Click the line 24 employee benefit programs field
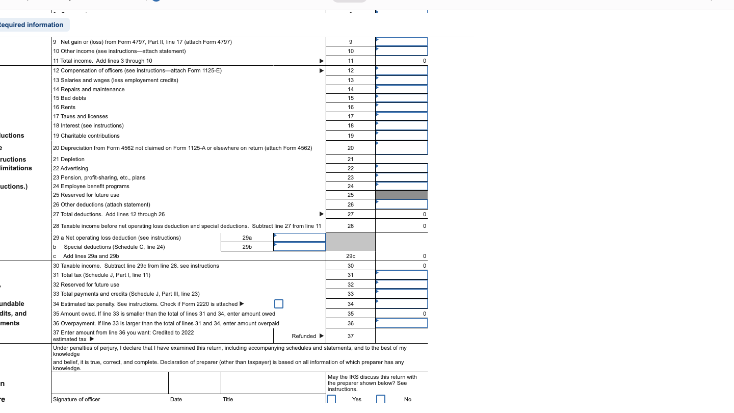The image size is (734, 413). pyautogui.click(x=402, y=186)
